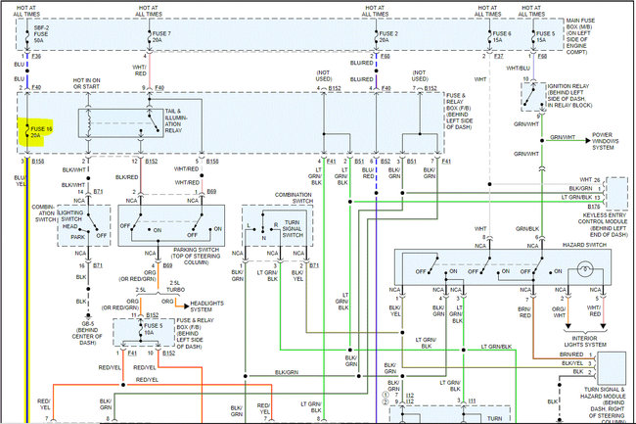Select the TAIL & ILLUMINATION RELAY label

click(175, 120)
